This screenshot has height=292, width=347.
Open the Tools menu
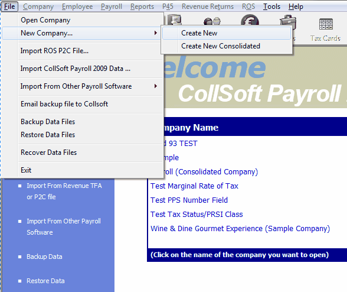point(271,7)
